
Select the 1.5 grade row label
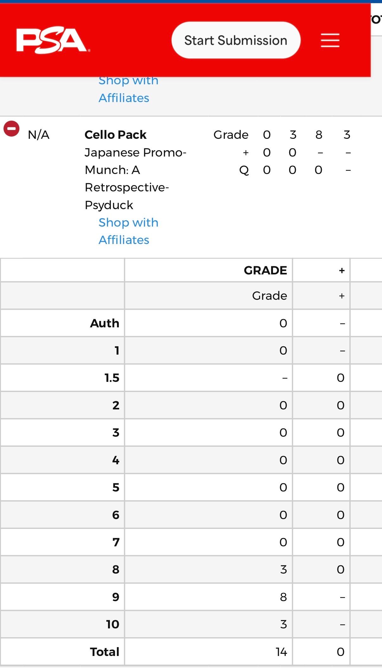pyautogui.click(x=112, y=378)
